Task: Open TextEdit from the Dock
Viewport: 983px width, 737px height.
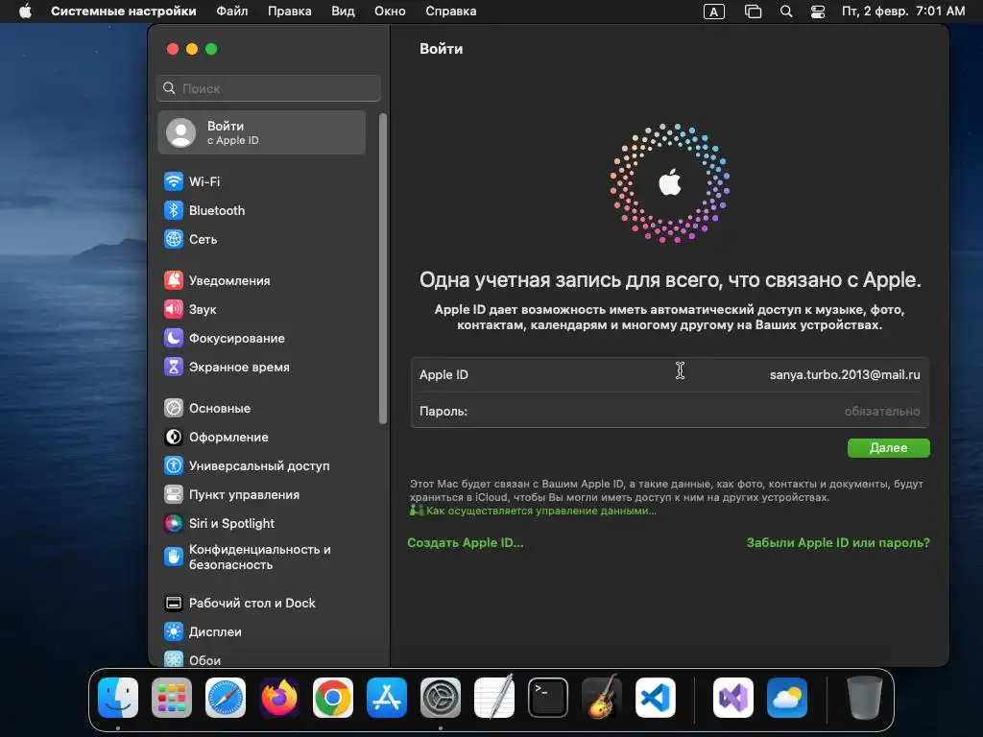Action: (x=494, y=698)
